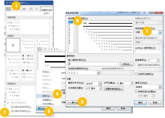Open the 编号之后 dropdown
Screen dimensions: 165x118
[160, 87]
